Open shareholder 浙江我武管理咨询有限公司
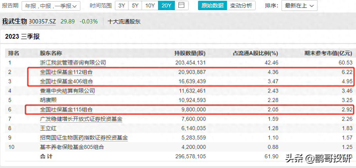The height and width of the screenshot is (168, 356). tap(73, 62)
